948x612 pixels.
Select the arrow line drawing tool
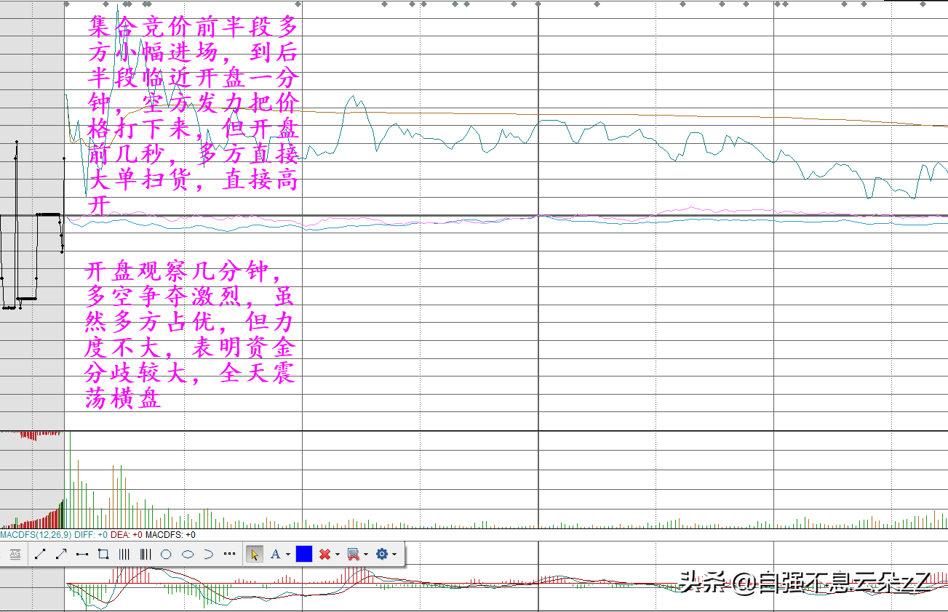pos(61,554)
